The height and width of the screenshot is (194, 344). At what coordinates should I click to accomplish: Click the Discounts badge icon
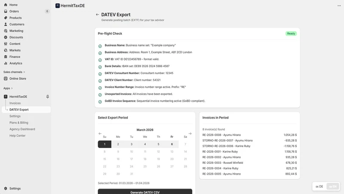[6, 37]
